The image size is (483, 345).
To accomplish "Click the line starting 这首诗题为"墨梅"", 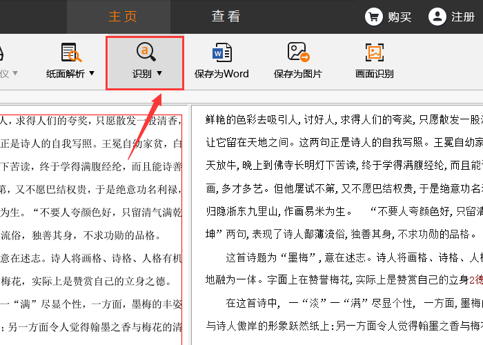I will click(x=354, y=257).
